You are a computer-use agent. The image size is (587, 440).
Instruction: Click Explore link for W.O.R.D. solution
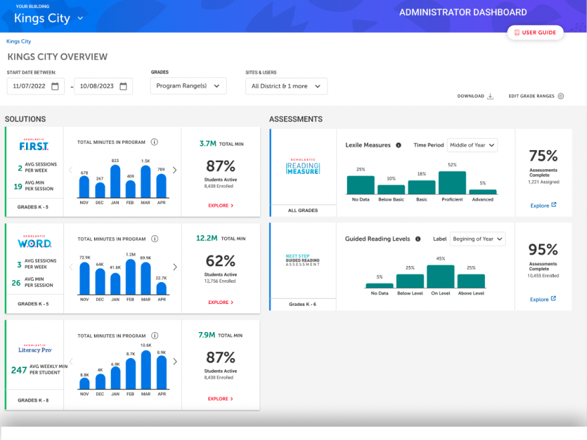pos(220,303)
